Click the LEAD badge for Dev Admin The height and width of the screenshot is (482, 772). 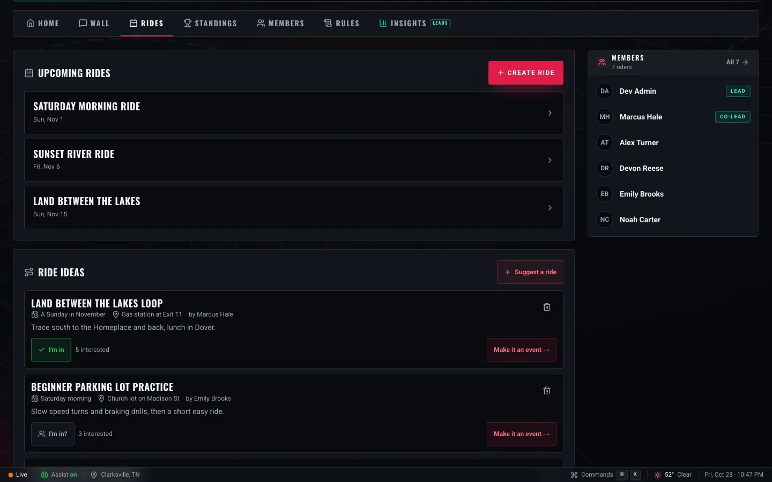click(x=738, y=91)
